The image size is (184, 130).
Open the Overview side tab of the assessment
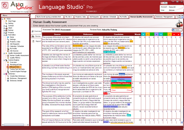point(37,31)
